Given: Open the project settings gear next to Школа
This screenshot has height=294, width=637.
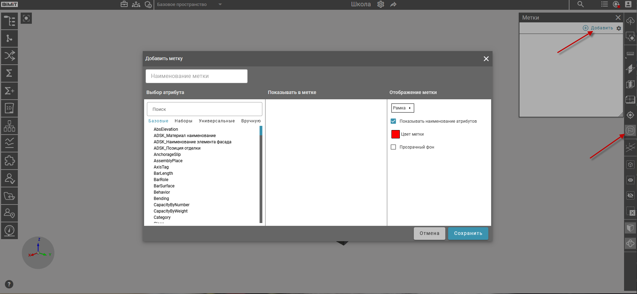Looking at the screenshot, I should (381, 5).
